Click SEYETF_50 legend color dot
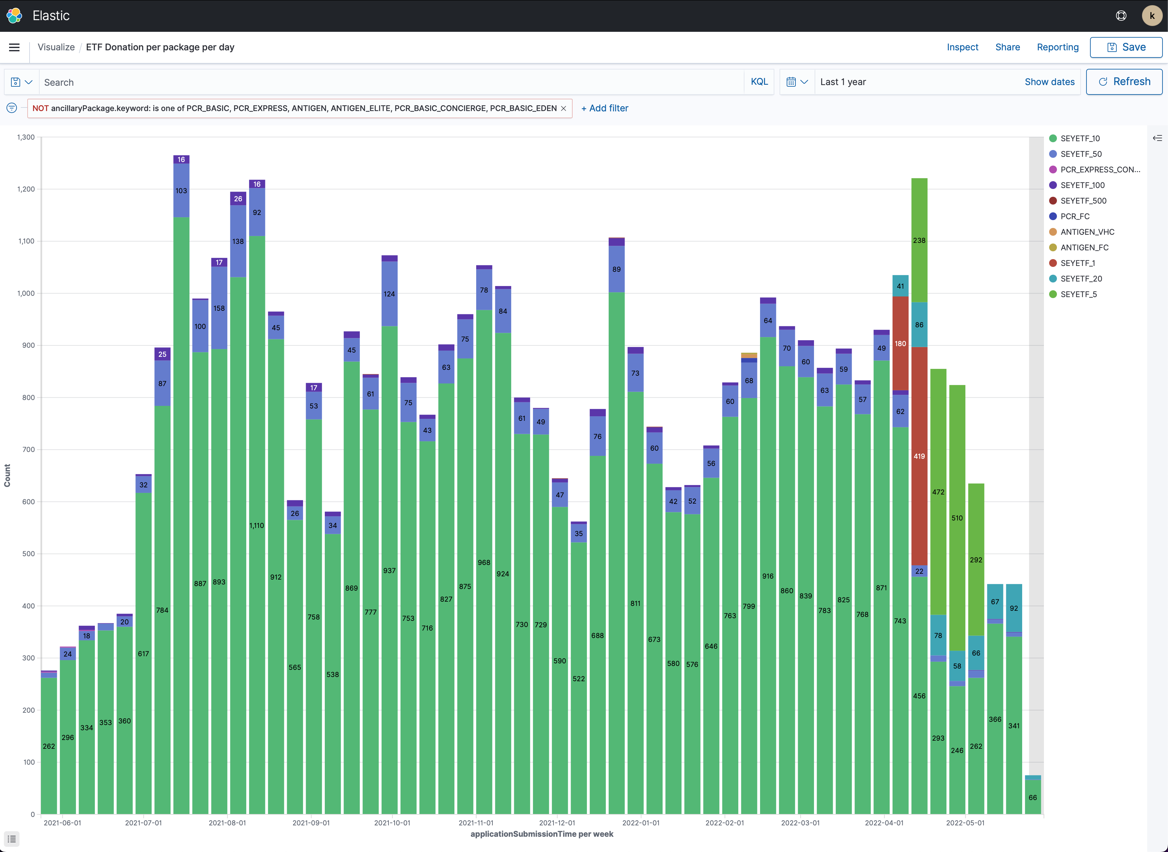Viewport: 1168px width, 852px height. tap(1053, 154)
